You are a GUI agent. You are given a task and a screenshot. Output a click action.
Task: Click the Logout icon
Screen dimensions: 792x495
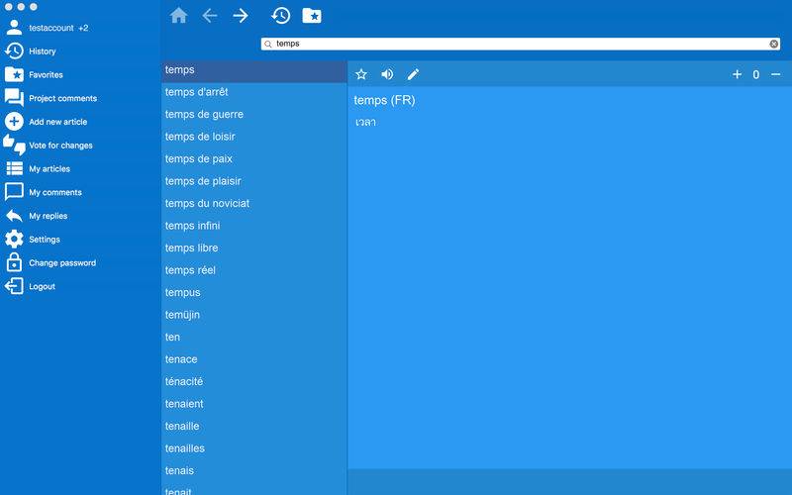click(14, 286)
